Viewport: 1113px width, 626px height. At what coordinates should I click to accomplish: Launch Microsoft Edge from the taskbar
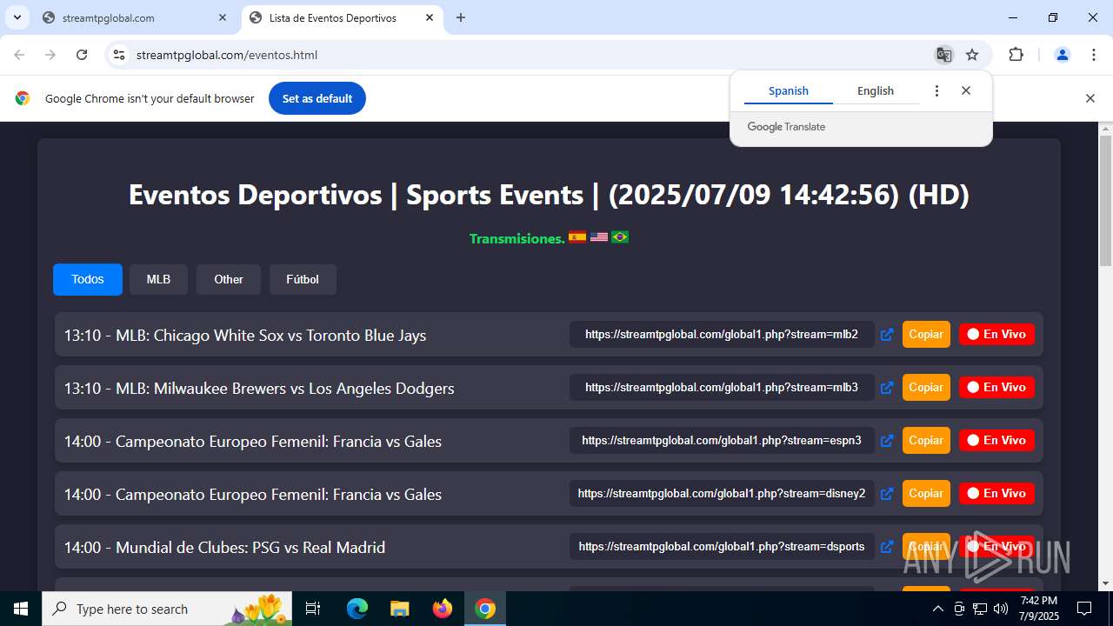pos(357,609)
